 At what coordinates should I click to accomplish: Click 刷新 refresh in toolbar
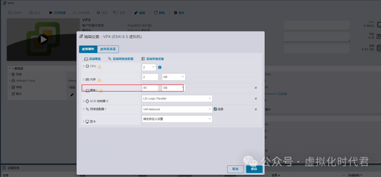(159, 13)
